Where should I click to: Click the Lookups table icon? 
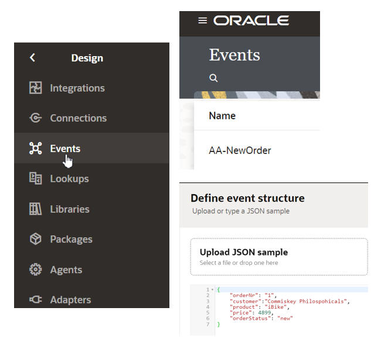36,178
